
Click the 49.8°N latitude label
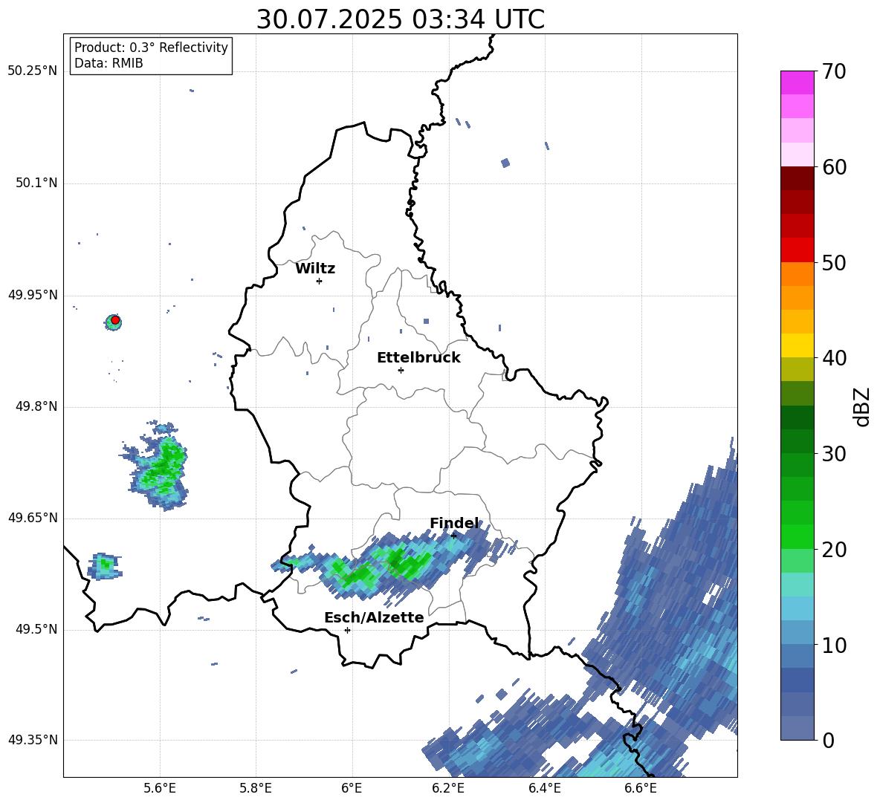tap(37, 406)
